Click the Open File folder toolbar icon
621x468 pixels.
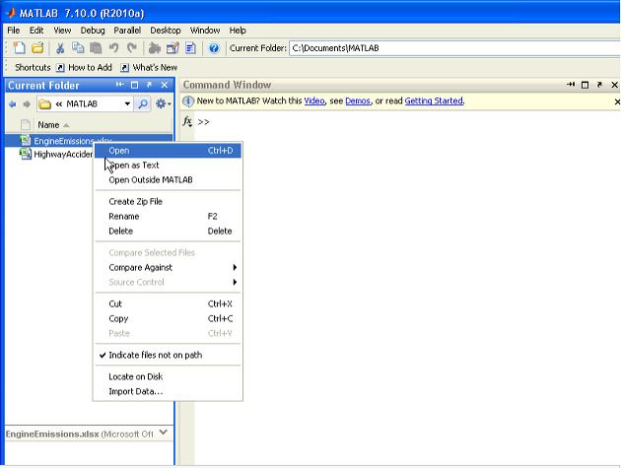coord(37,48)
